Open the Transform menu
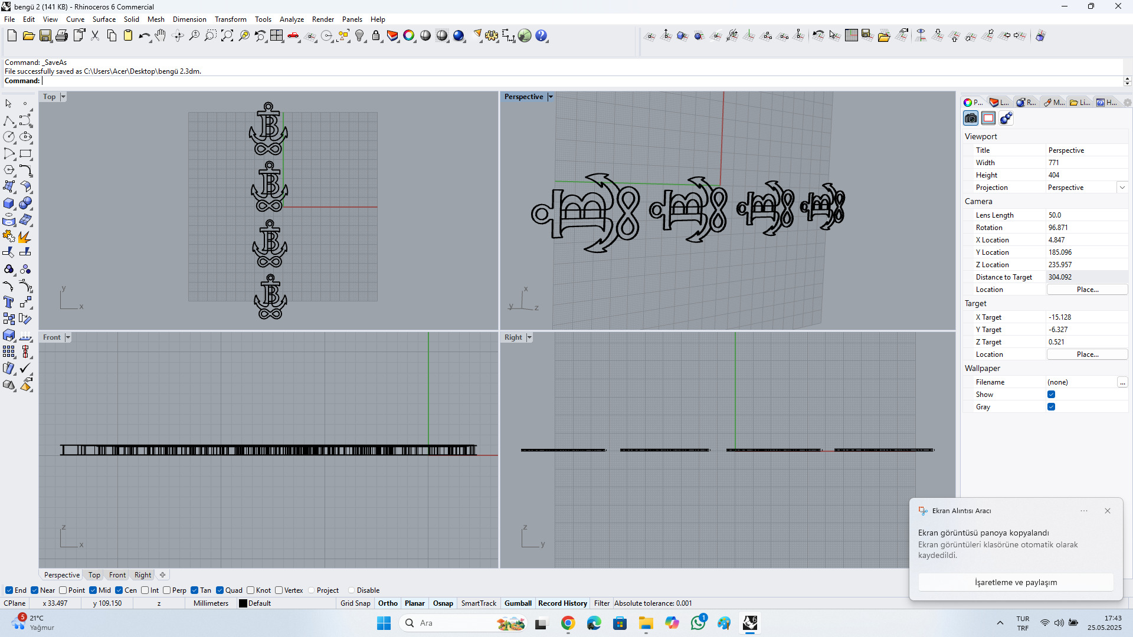 point(230,19)
